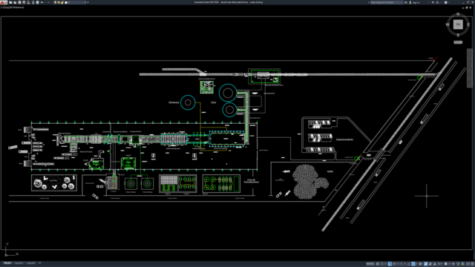Click the Open file icon in quick access toolbar

(x=15, y=2)
